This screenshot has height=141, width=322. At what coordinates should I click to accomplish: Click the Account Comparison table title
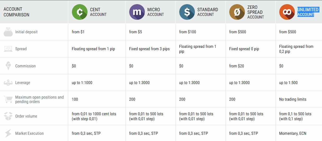coord(16,12)
